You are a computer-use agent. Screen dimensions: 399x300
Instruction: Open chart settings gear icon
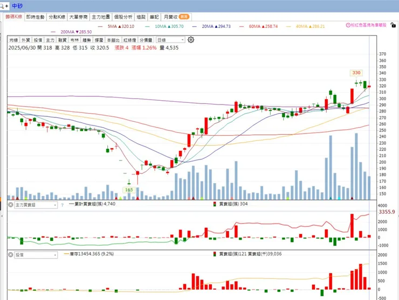[x=191, y=40]
